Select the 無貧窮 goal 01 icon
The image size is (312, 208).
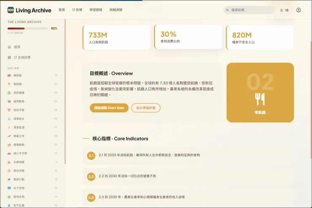[x=9, y=76]
